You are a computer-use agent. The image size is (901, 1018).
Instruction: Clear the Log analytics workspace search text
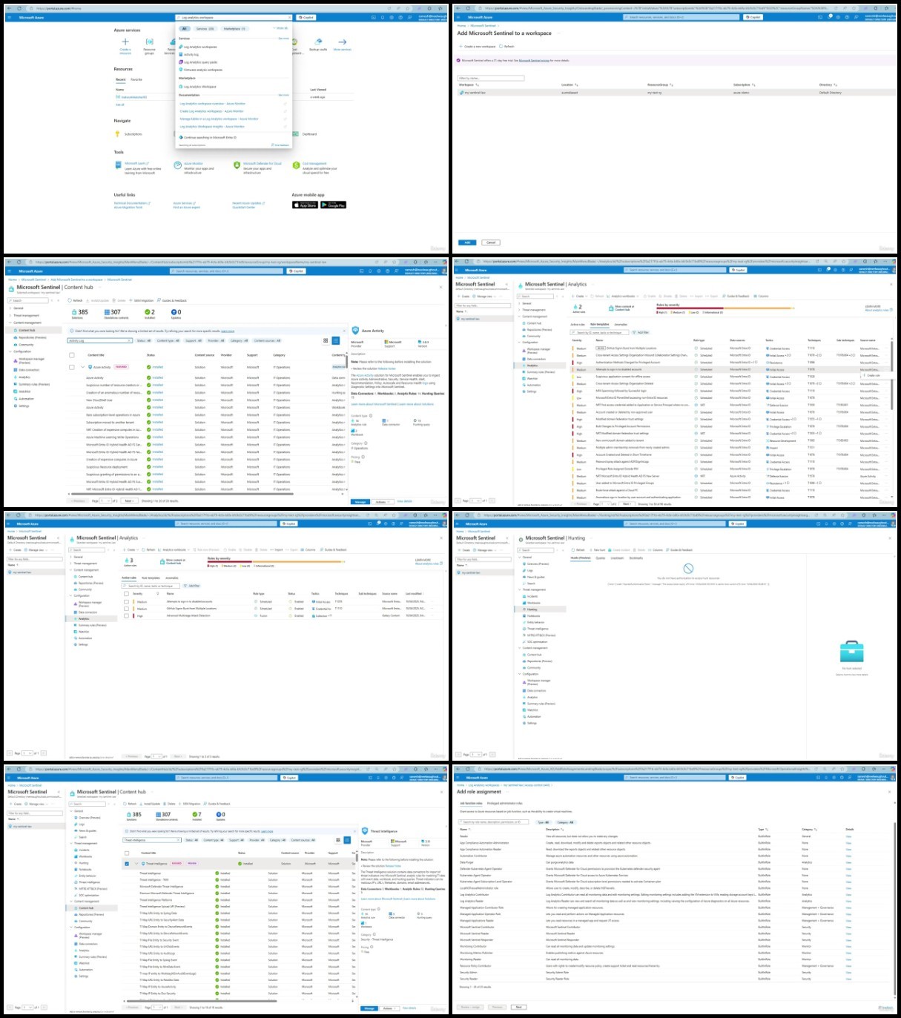click(x=289, y=17)
